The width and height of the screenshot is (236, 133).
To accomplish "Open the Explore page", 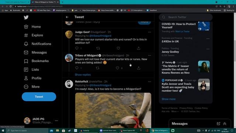I will click(34, 35).
